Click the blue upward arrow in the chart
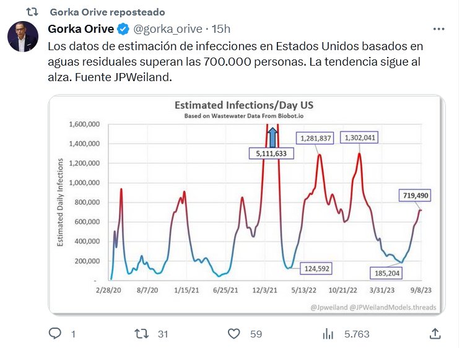462x348 pixels. pyautogui.click(x=271, y=137)
